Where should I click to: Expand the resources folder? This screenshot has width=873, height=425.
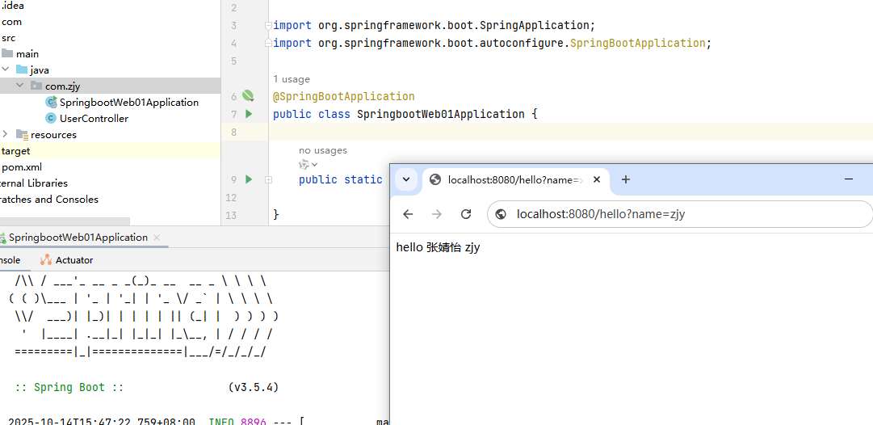pos(6,134)
